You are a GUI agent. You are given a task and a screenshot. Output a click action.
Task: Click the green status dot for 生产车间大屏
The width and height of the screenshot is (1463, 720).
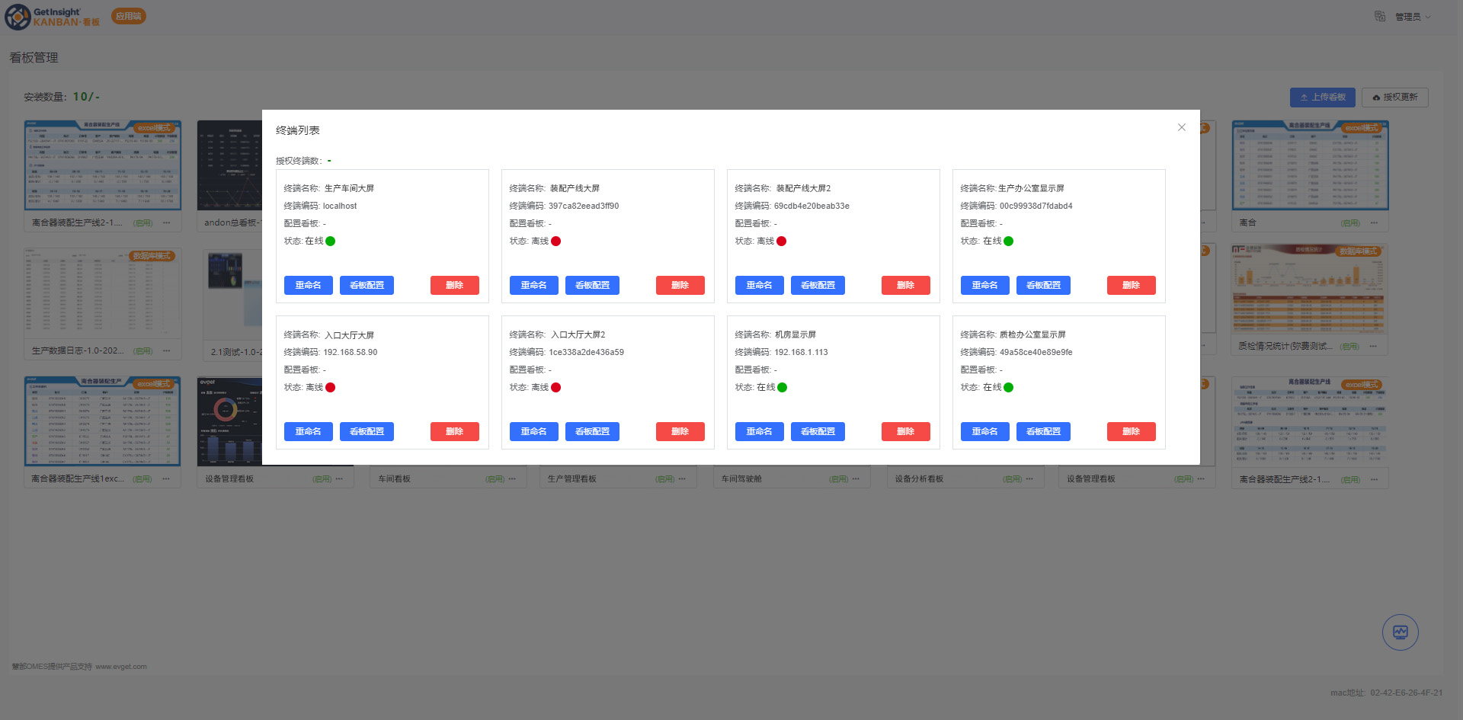pos(331,242)
